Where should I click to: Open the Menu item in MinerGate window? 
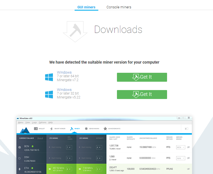click(x=21, y=122)
